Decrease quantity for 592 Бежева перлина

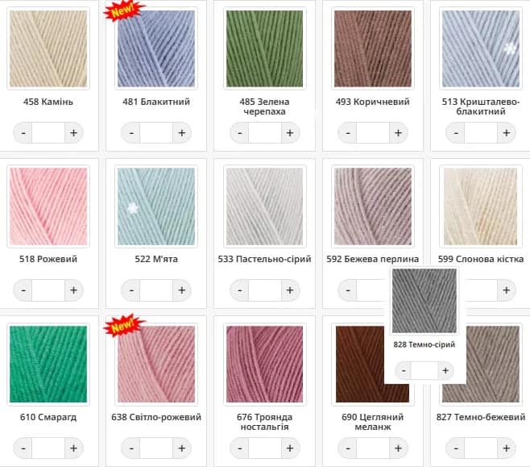[x=348, y=290]
